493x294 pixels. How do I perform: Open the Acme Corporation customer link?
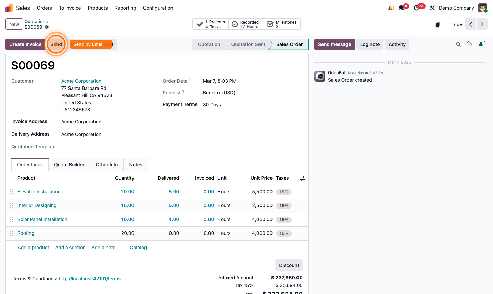click(81, 81)
